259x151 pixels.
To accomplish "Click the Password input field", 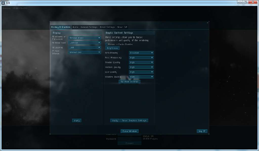I will [129, 139].
